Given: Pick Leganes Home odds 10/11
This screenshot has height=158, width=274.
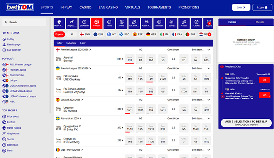Looking at the screenshot, I should 130,109.
